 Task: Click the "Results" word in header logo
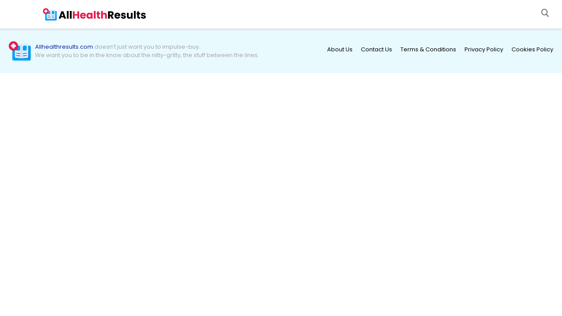(126, 15)
